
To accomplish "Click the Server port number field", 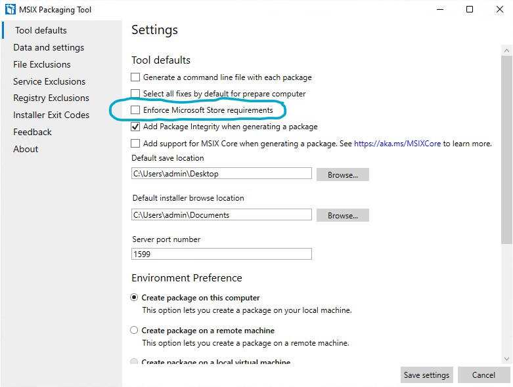I will pos(221,253).
